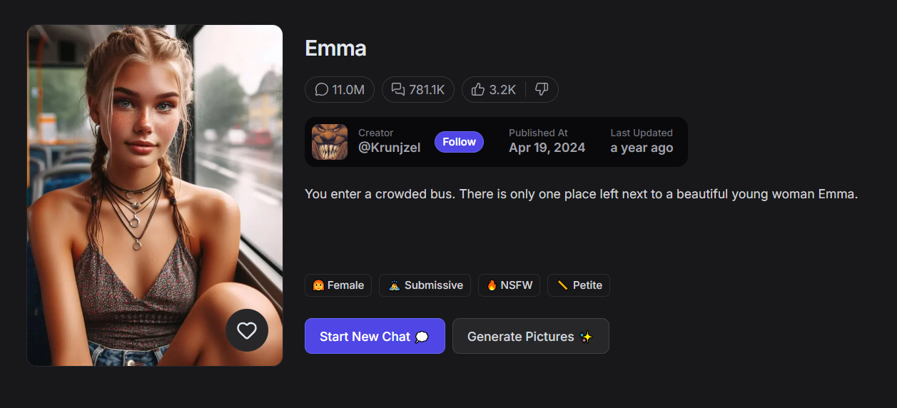The height and width of the screenshot is (408, 897).
Task: Select the Petite tag
Action: coord(579,285)
